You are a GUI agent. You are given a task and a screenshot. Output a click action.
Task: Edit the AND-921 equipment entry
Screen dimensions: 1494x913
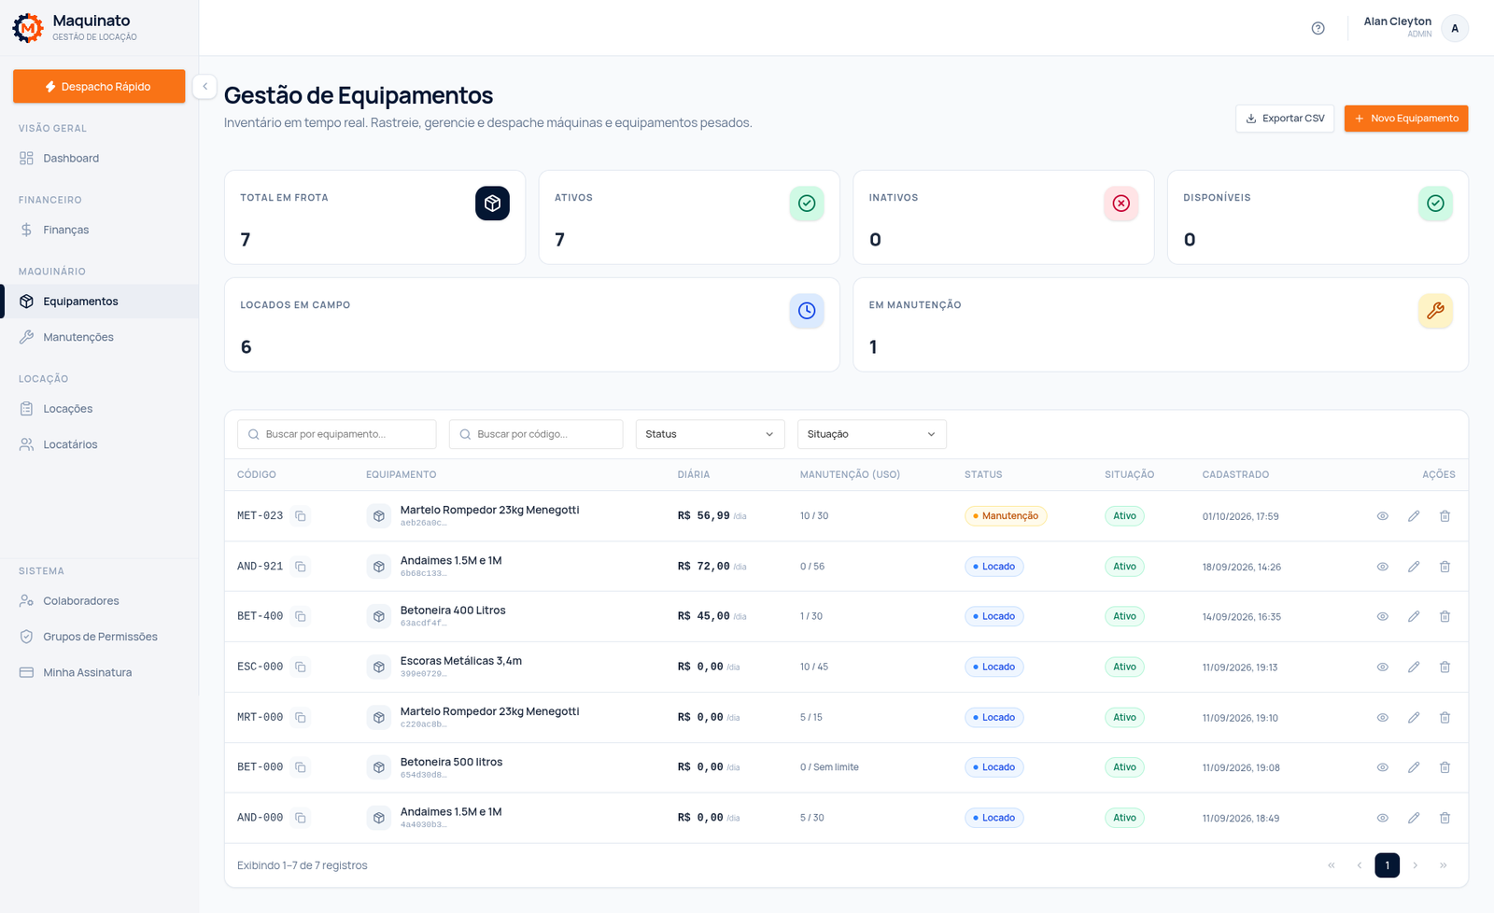pyautogui.click(x=1414, y=567)
